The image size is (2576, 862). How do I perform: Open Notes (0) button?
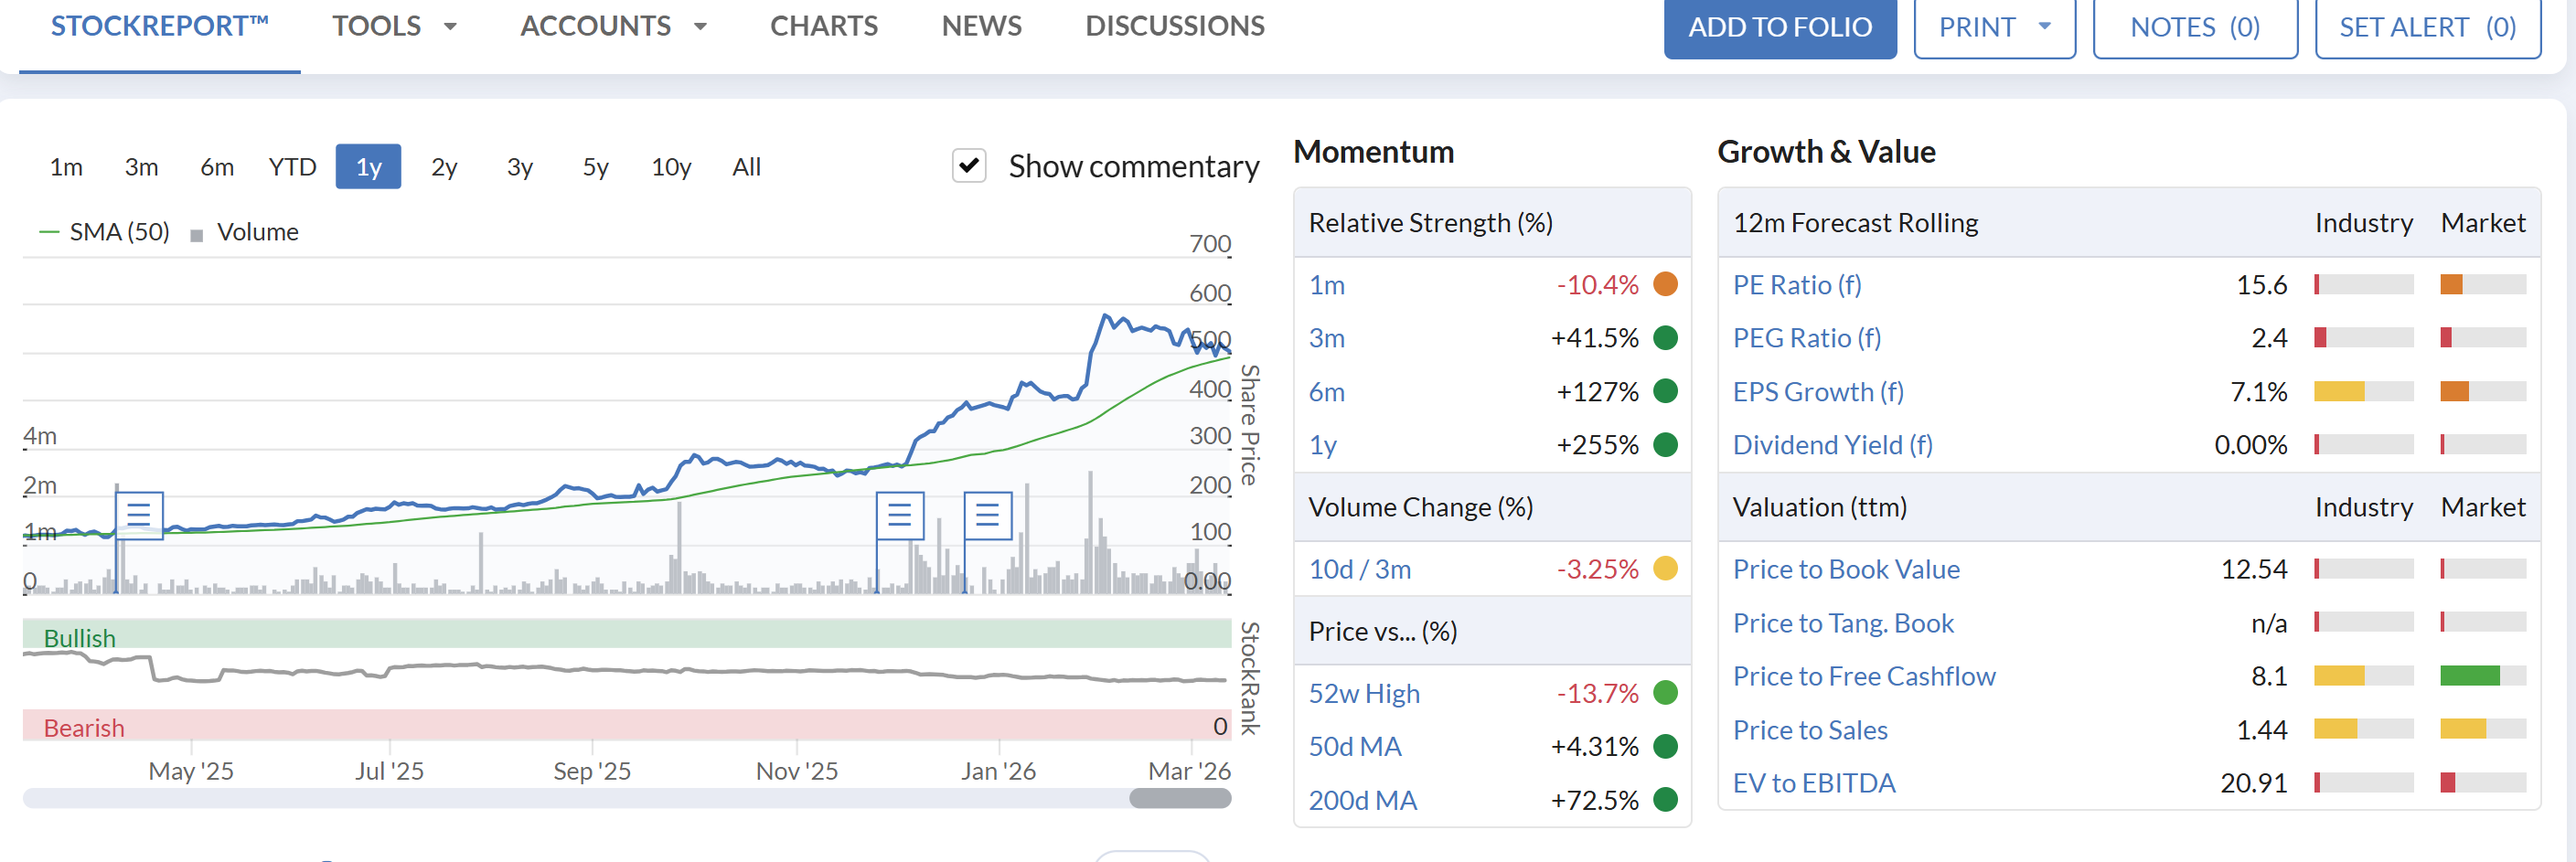coord(2195,28)
